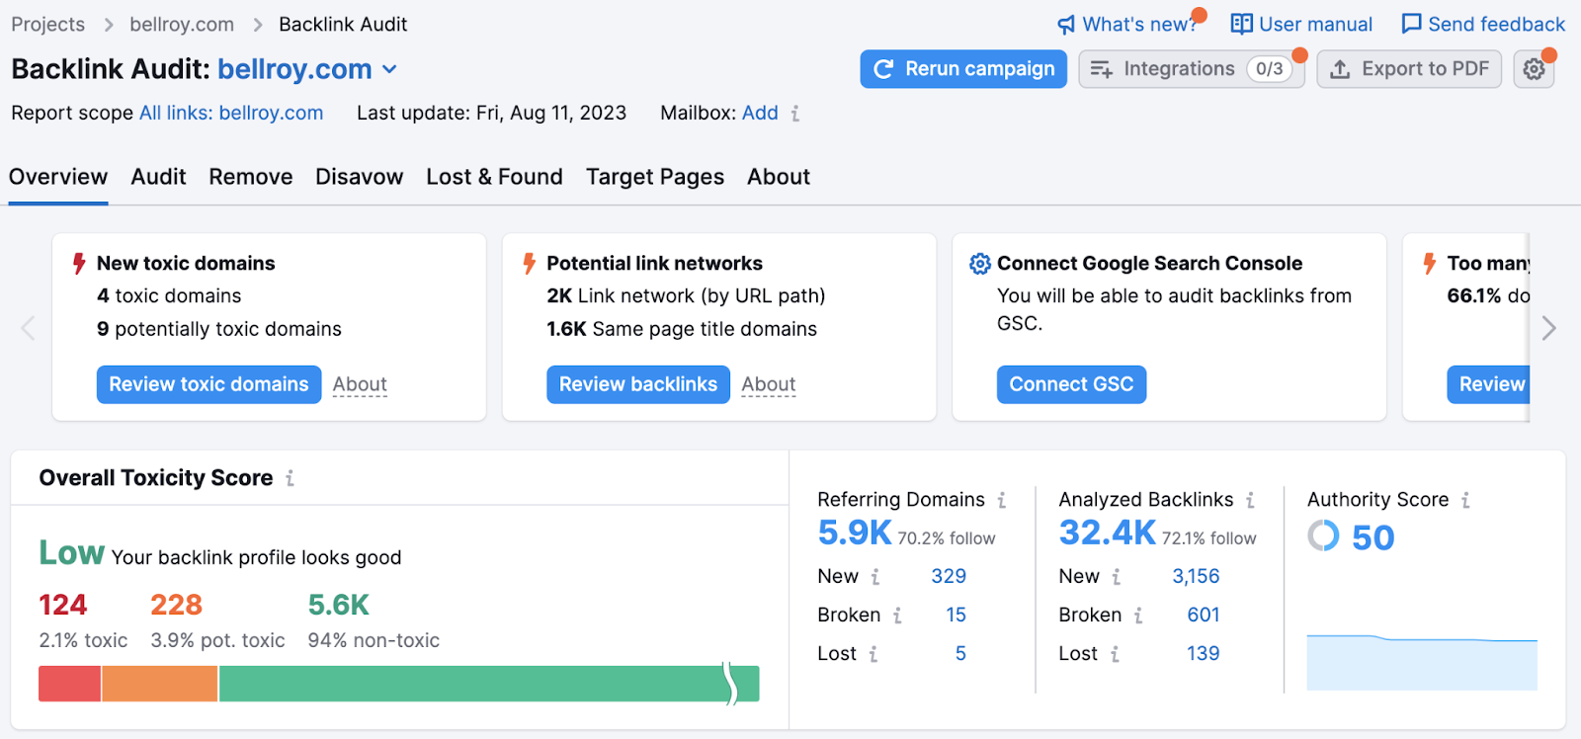Click the red toxic segment of the bar
1581x739 pixels.
[69, 684]
